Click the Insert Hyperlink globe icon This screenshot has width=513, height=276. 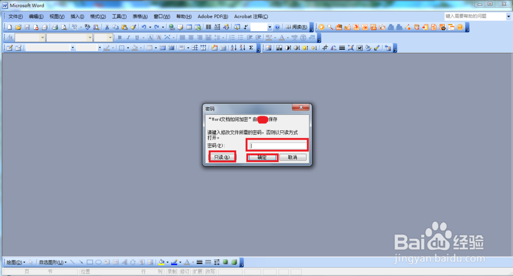coord(171,27)
